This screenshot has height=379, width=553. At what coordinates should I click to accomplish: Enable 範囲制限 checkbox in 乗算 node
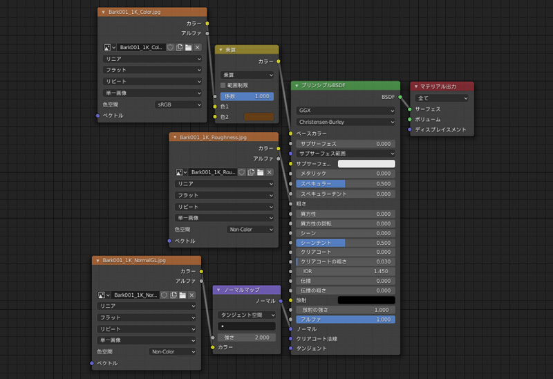click(x=224, y=85)
